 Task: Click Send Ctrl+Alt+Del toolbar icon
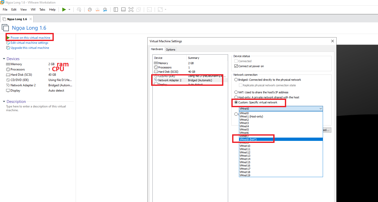tap(79, 10)
